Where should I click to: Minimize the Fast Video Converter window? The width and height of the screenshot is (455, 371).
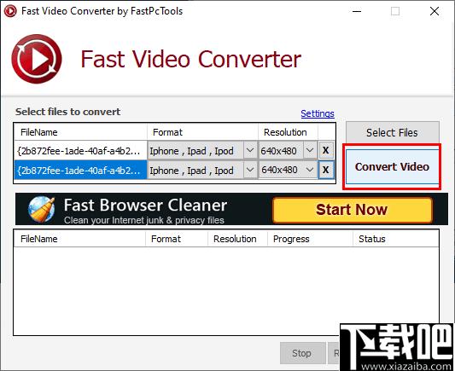click(x=357, y=11)
